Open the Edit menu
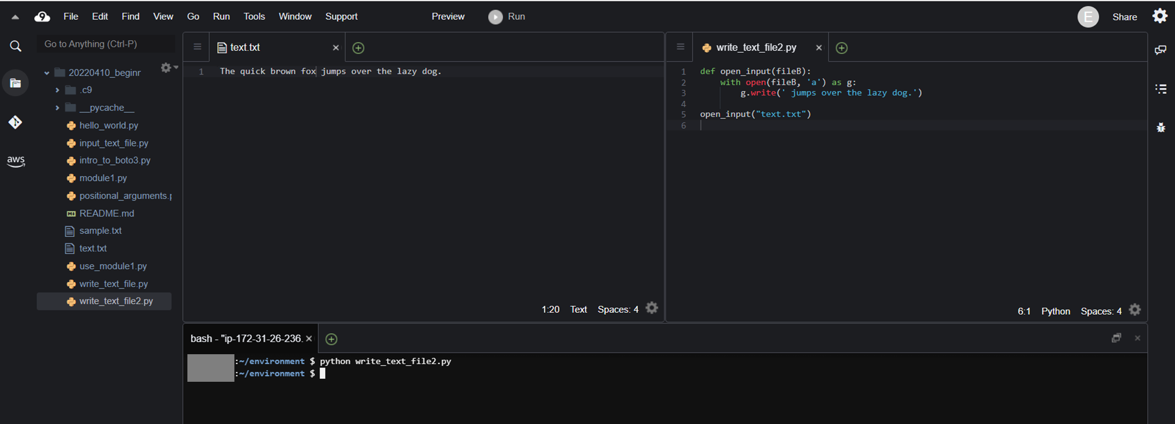 [100, 16]
